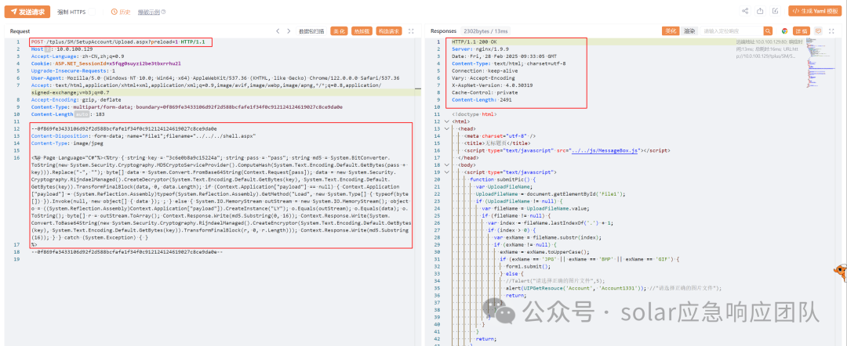Click the export upload icon
This screenshot has width=847, height=346.
(758, 12)
